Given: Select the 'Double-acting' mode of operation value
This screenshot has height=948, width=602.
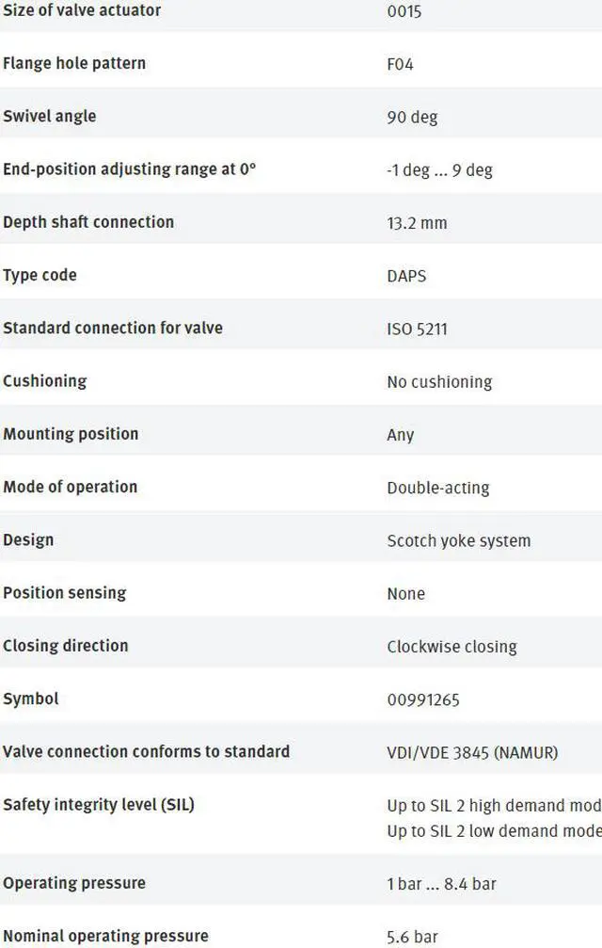Looking at the screenshot, I should click(x=437, y=488).
